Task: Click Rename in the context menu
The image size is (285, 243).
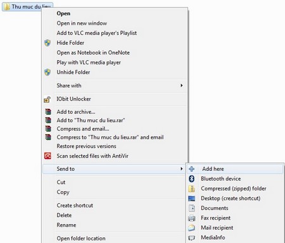Action: click(x=66, y=225)
